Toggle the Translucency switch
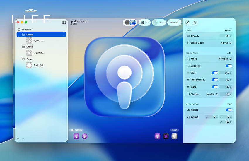The image size is (249, 161). tap(215, 80)
